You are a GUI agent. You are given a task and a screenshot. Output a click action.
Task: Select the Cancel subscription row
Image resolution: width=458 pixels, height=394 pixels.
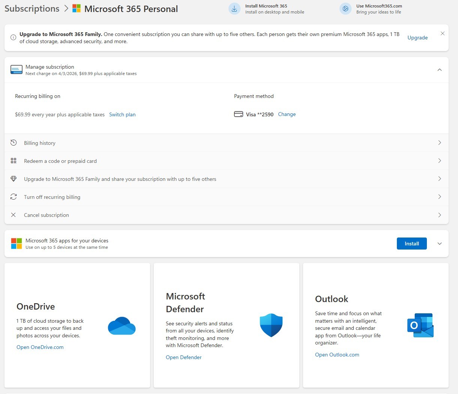tap(47, 215)
